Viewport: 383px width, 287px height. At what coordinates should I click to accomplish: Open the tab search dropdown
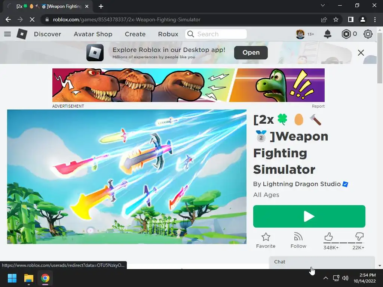tap(323, 5)
